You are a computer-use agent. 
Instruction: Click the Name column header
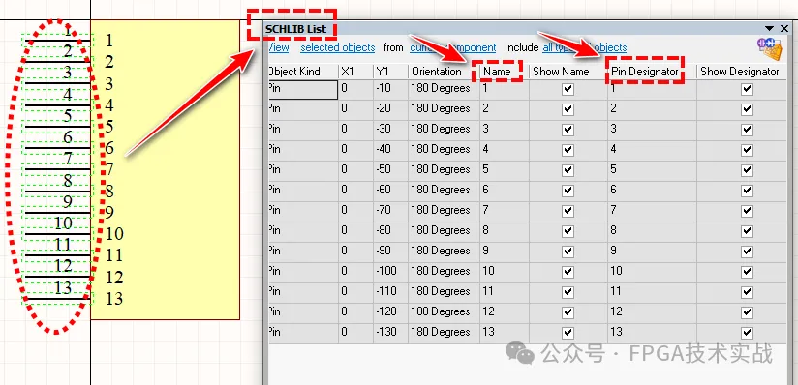coord(505,72)
